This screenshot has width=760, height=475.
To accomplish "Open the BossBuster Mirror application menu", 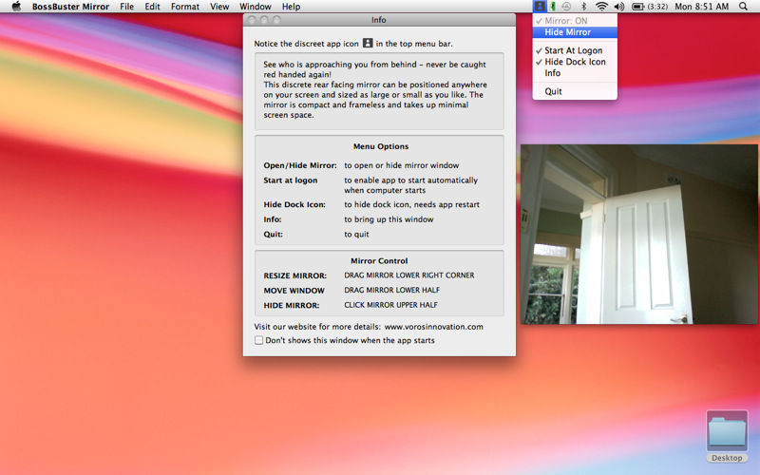I will tap(70, 7).
